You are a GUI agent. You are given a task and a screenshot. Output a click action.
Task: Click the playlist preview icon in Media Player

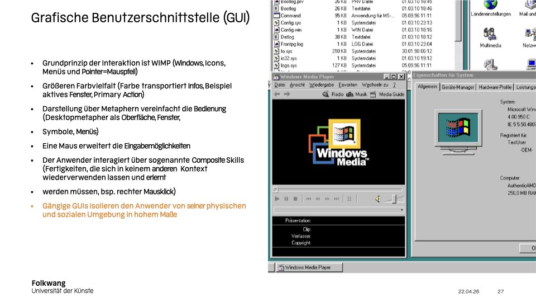pos(350,199)
